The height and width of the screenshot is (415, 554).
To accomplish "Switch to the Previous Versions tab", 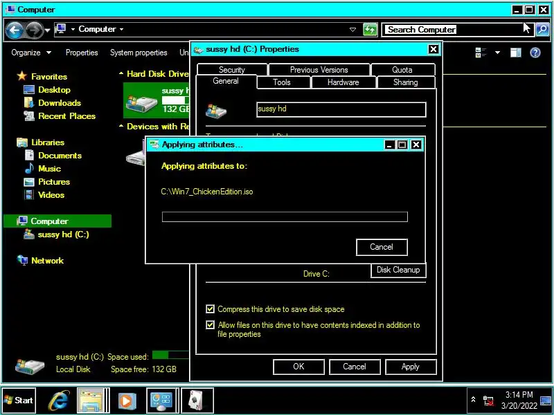I will tap(319, 70).
